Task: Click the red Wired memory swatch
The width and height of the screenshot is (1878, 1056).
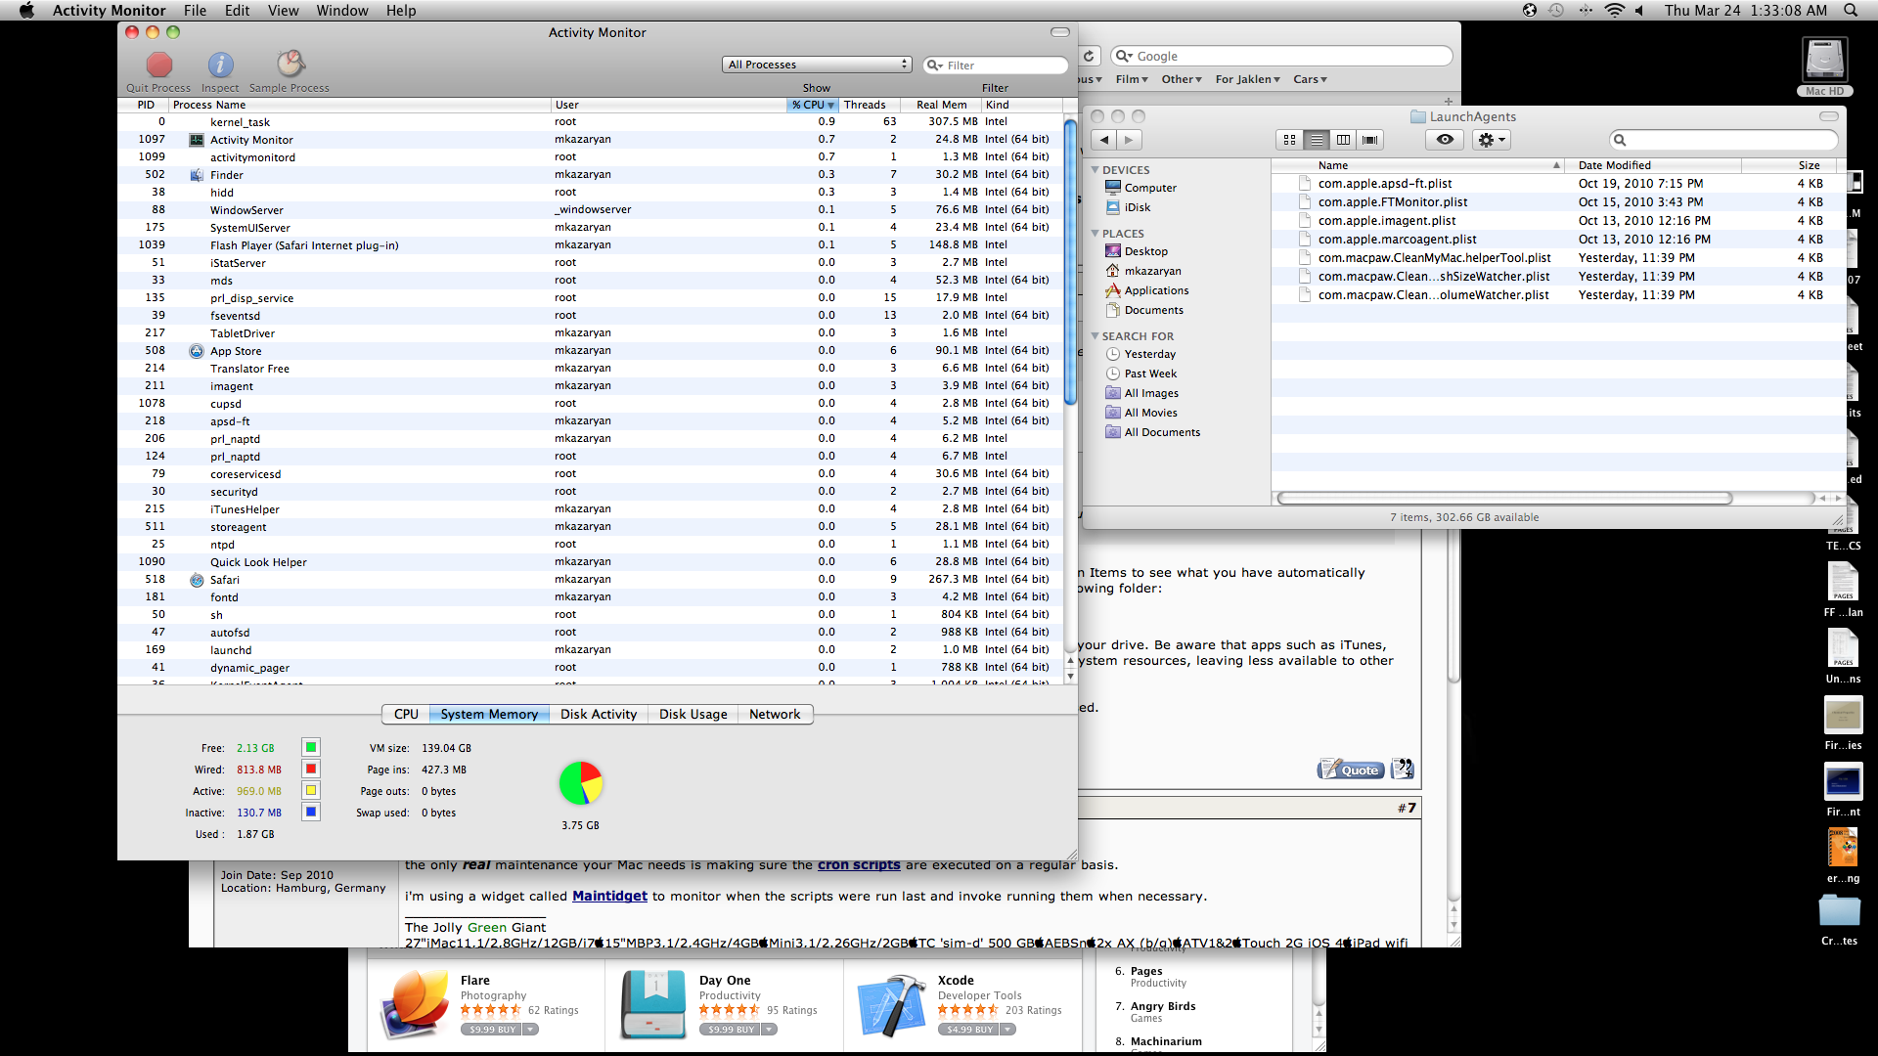Action: [311, 770]
